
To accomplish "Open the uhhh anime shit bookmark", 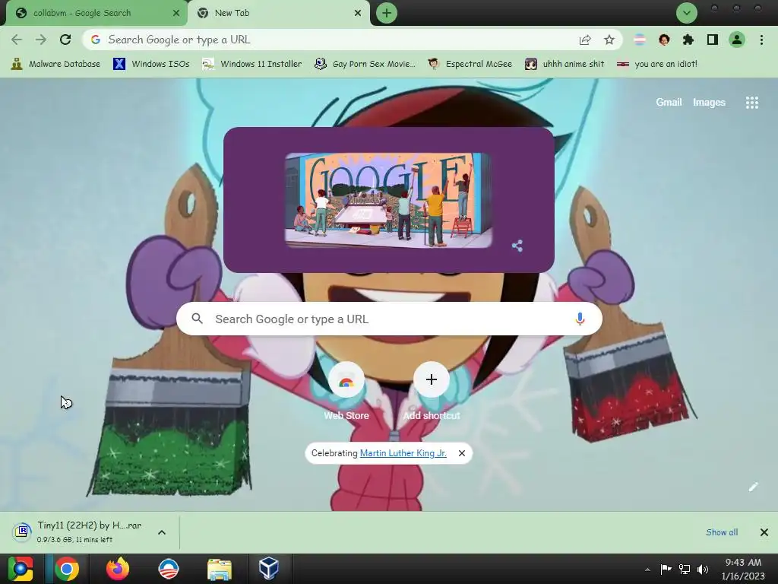I will (565, 64).
